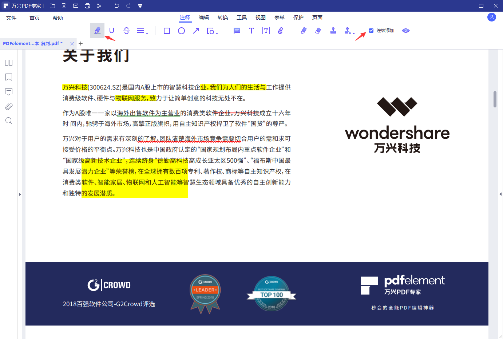
Task: Open the Bookmarks panel in the sidebar
Action: (x=8, y=77)
